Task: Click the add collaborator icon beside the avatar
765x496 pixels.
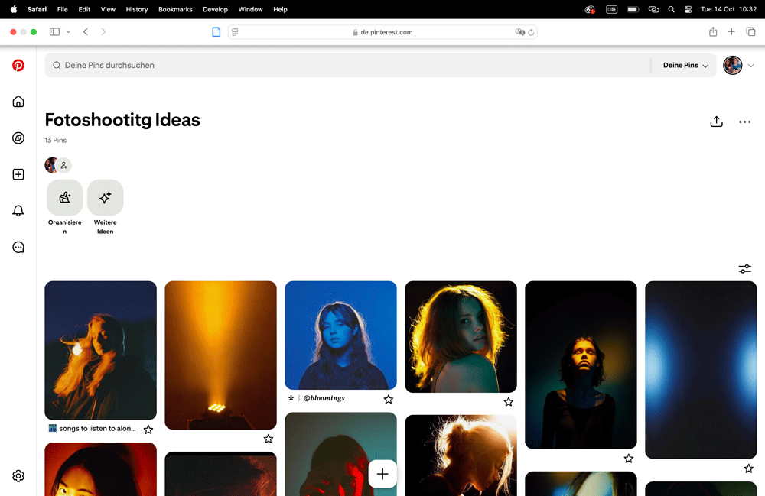Action: 65,165
